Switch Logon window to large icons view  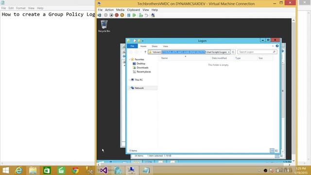[276, 151]
